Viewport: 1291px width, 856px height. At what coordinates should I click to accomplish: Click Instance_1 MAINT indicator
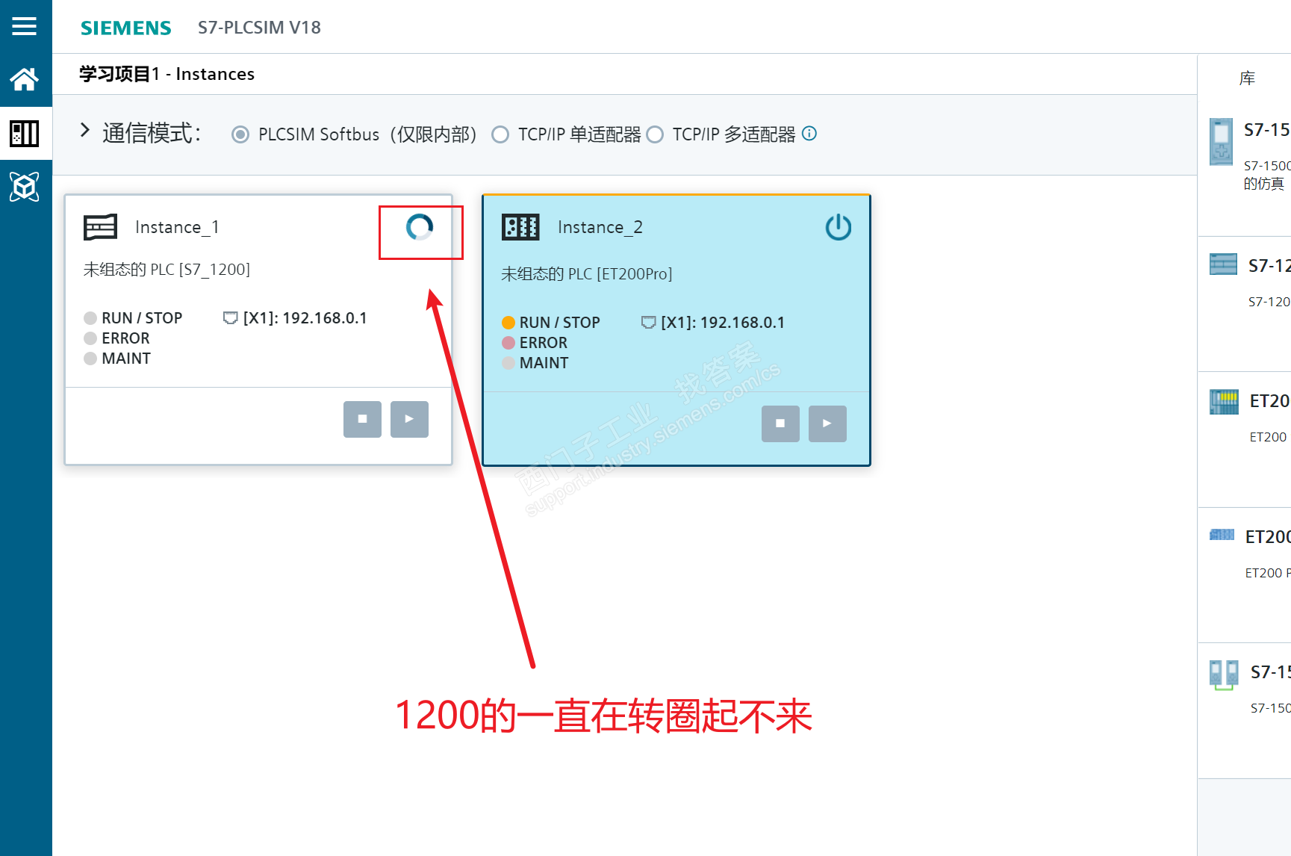tap(90, 359)
